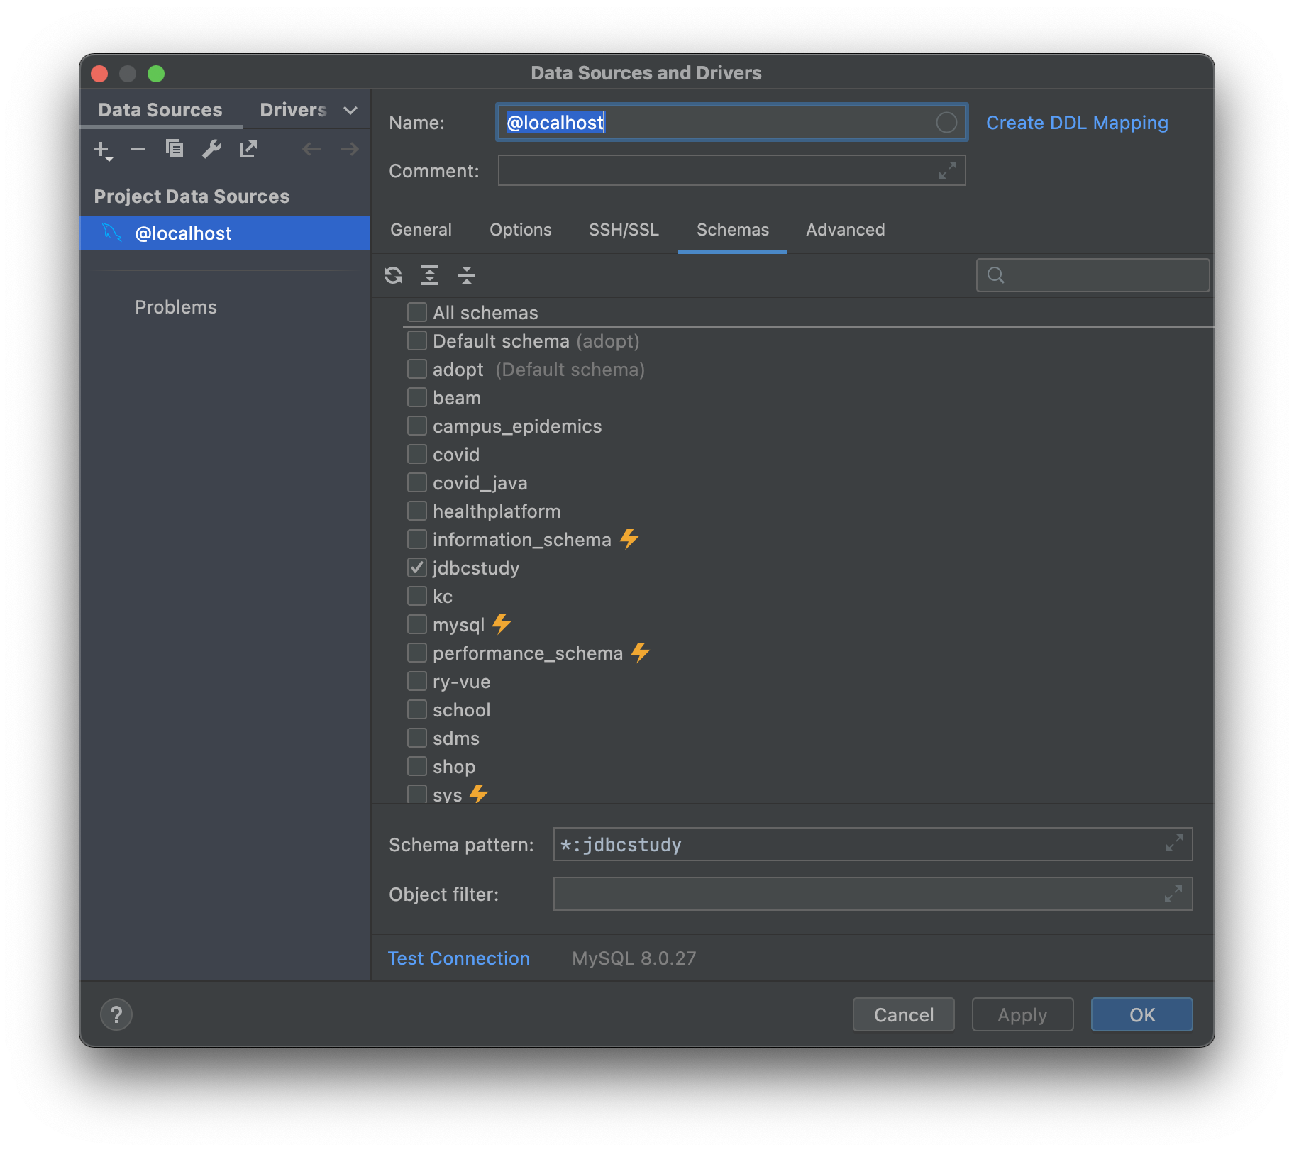Check the healthplatform schema
The height and width of the screenshot is (1152, 1294).
[417, 511]
